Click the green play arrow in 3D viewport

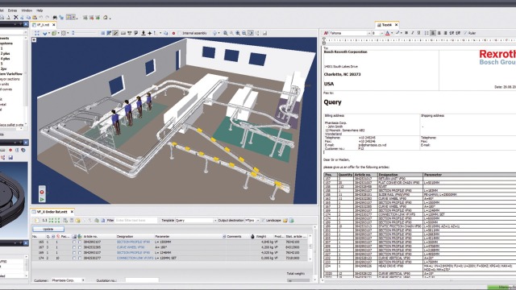[42, 199]
